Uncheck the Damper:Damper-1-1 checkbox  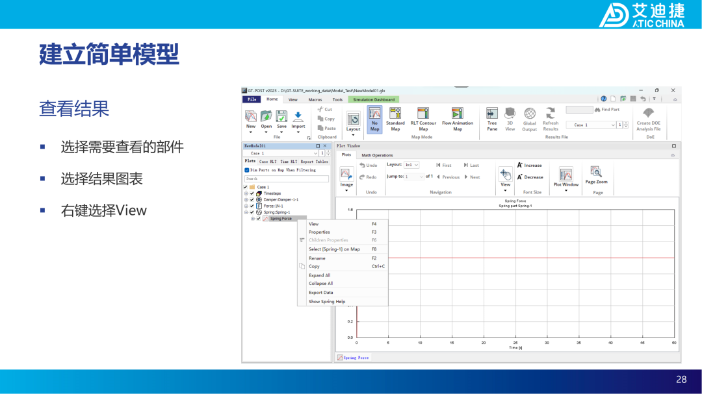[x=252, y=200]
